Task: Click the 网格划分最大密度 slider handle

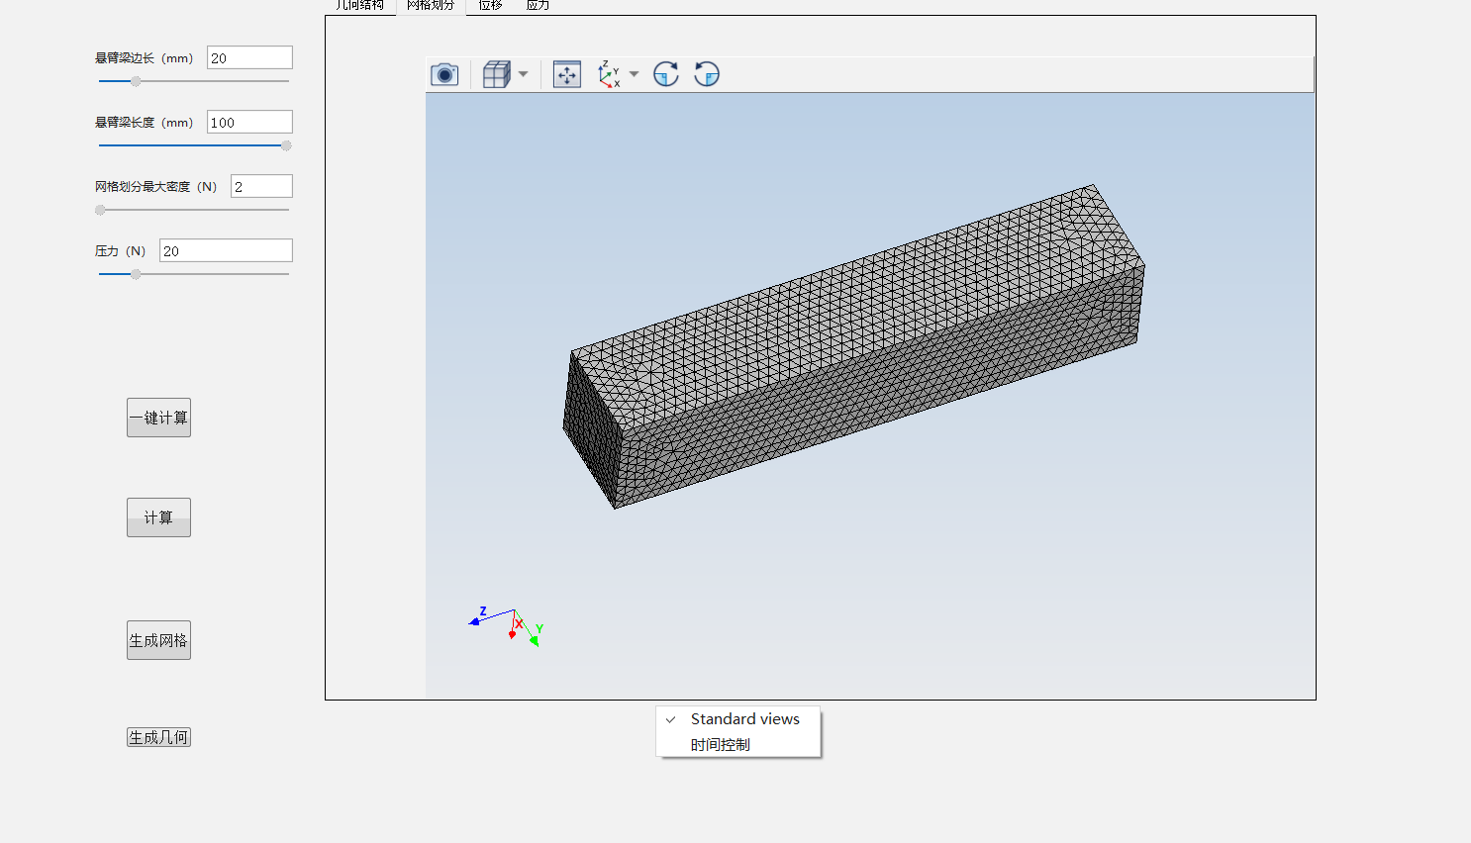Action: pos(100,210)
